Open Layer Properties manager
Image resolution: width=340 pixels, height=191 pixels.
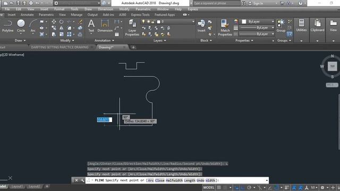pyautogui.click(x=132, y=28)
